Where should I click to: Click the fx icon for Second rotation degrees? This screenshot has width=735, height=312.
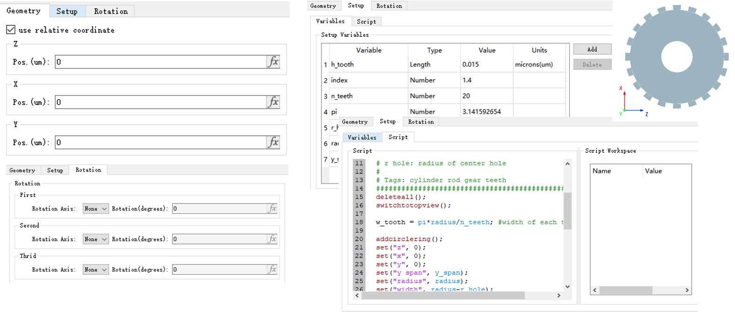tap(272, 239)
